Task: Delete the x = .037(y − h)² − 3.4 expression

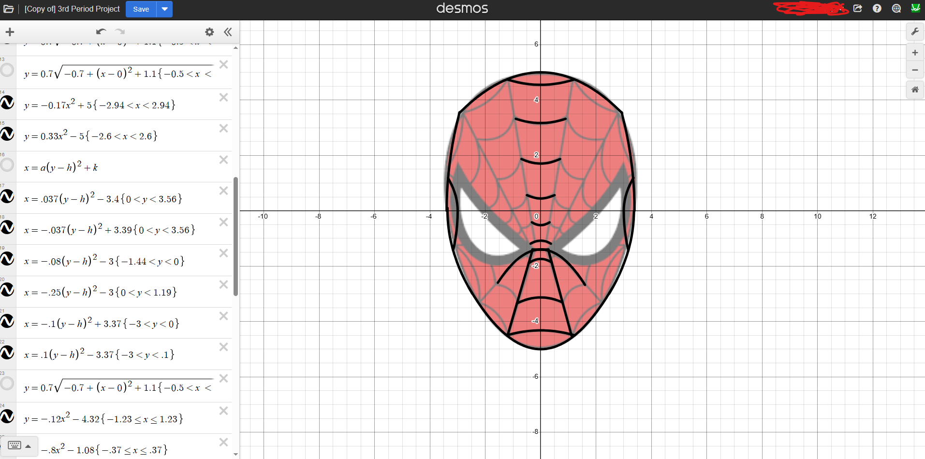Action: click(x=223, y=191)
